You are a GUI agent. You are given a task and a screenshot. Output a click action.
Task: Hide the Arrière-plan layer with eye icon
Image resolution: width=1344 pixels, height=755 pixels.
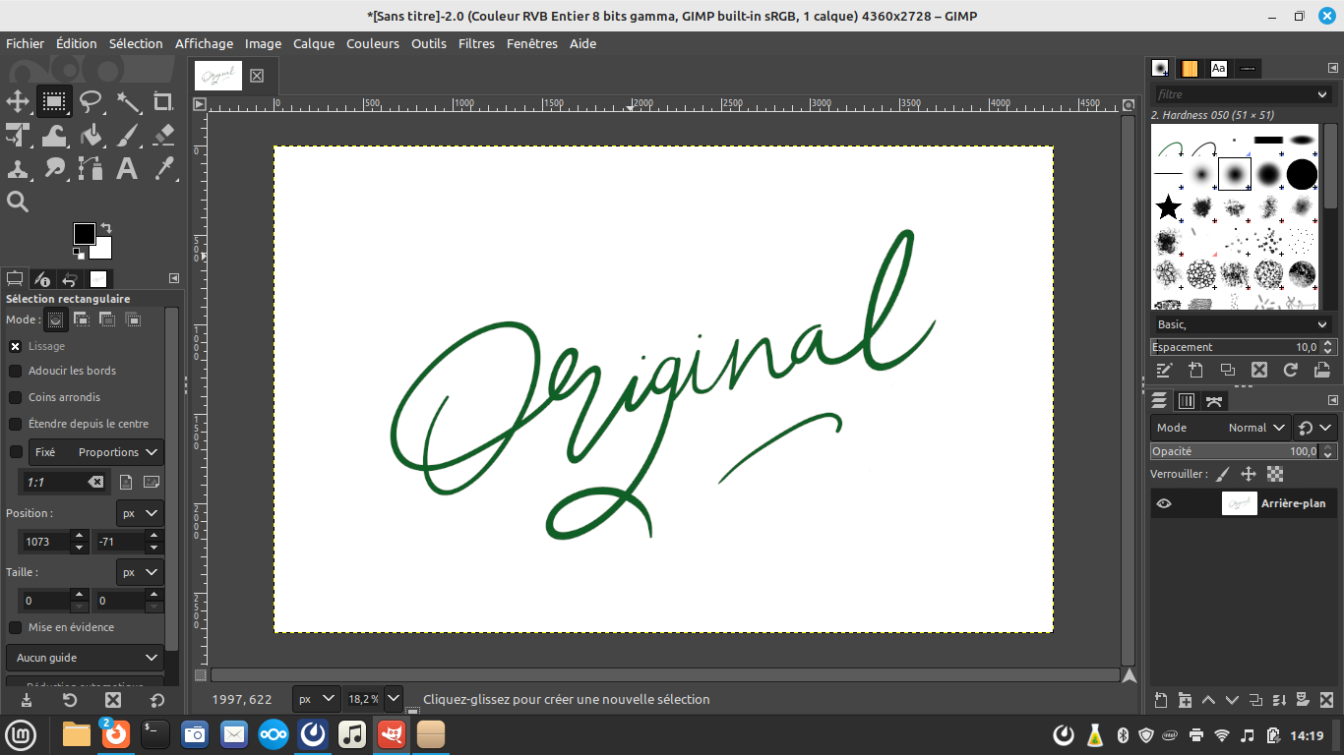point(1164,503)
